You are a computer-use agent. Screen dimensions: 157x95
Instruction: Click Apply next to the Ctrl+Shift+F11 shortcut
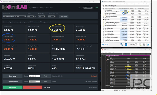click(x=46, y=81)
